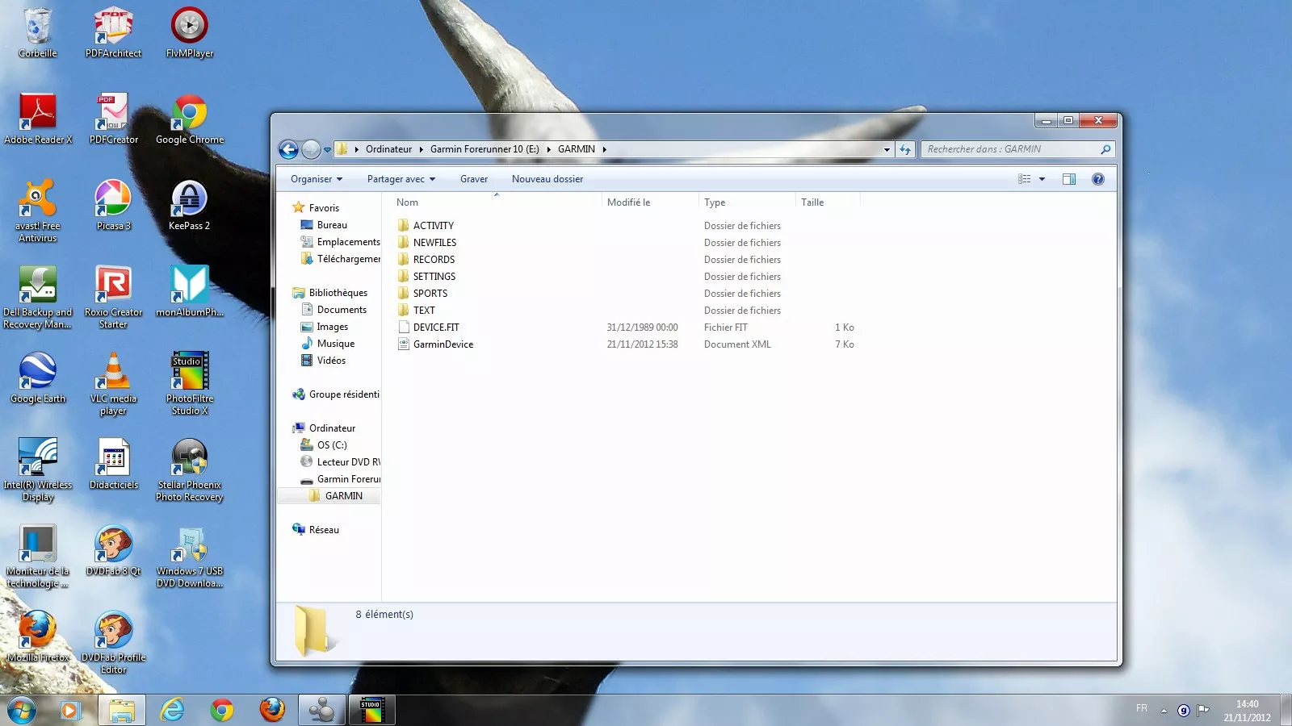Change the view with the view icon

[1024, 179]
